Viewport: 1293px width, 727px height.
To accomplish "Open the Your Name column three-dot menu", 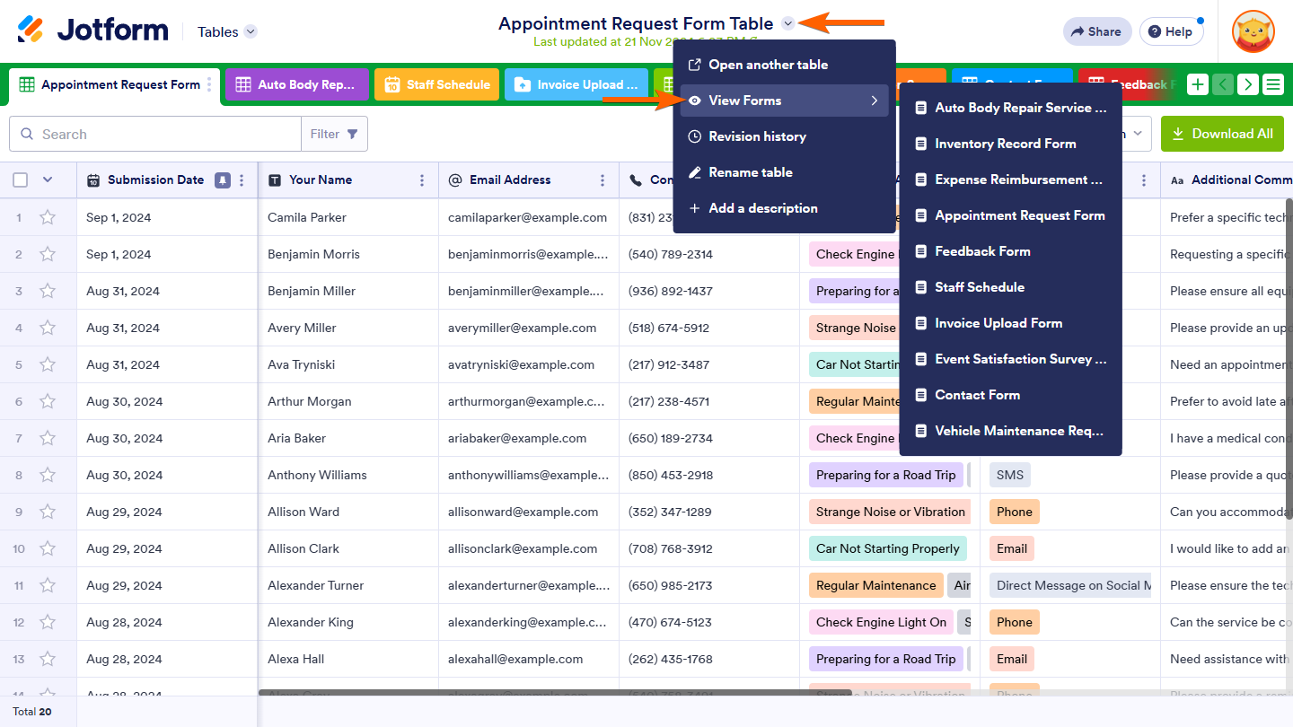I will [x=422, y=180].
